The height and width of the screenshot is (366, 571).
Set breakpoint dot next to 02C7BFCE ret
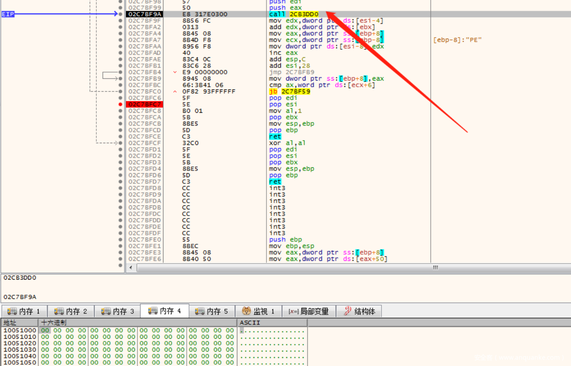point(120,136)
